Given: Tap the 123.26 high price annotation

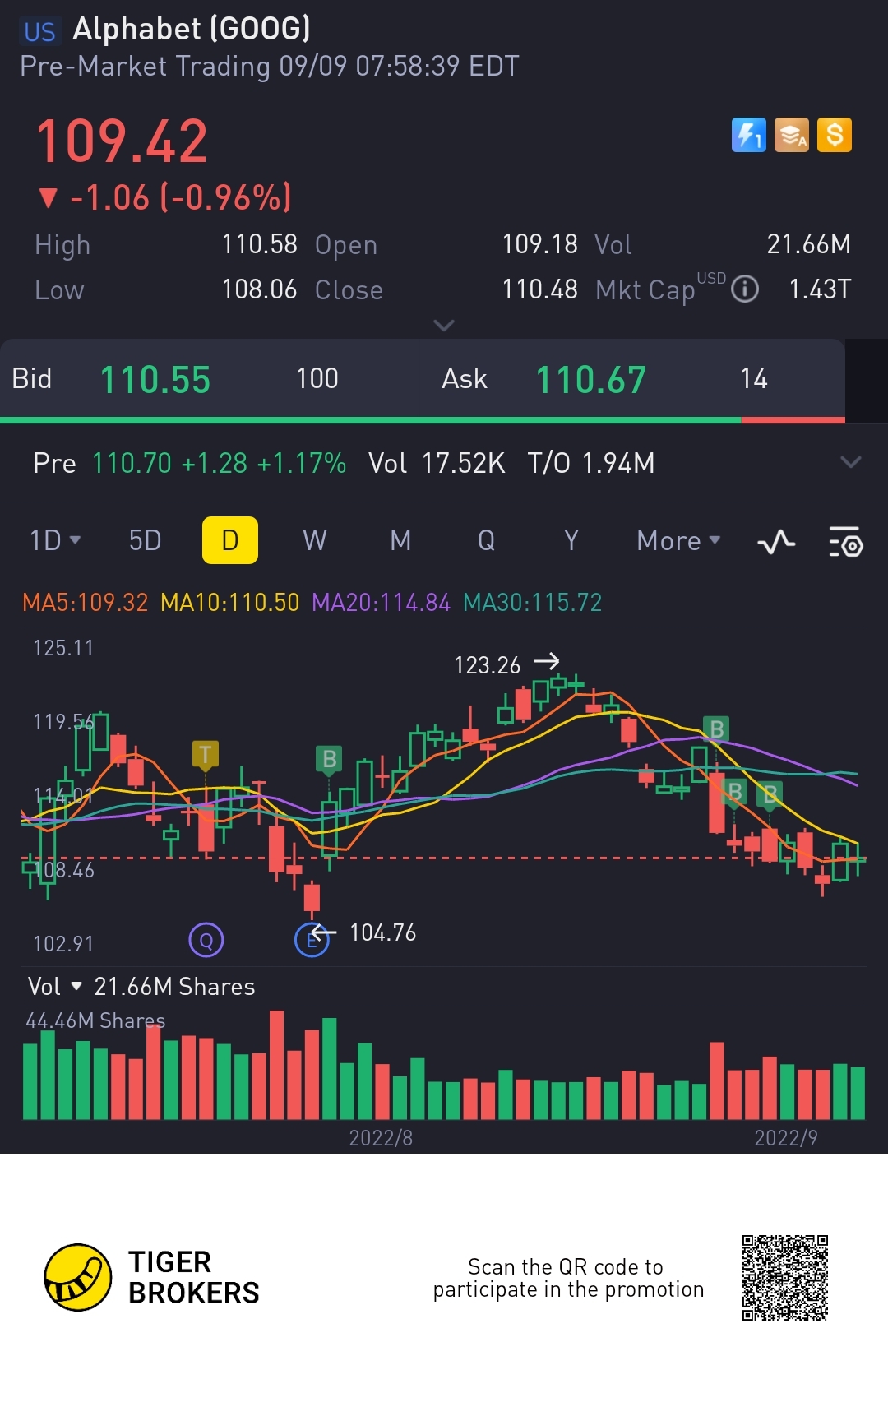Looking at the screenshot, I should (488, 665).
